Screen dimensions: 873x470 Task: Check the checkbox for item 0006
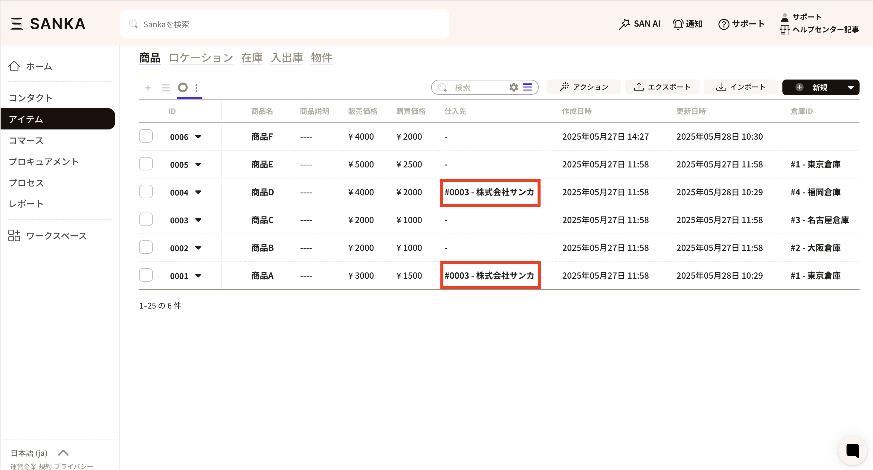[146, 136]
